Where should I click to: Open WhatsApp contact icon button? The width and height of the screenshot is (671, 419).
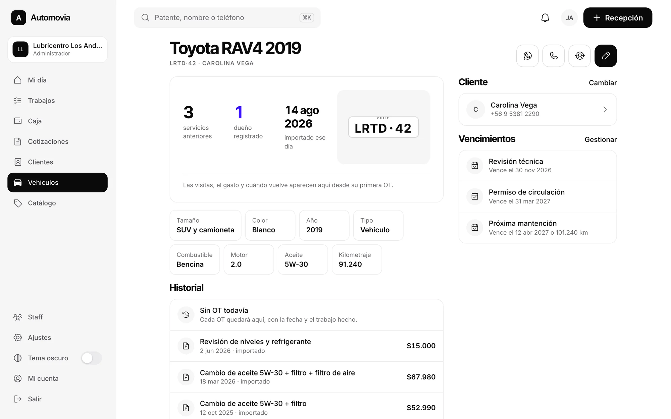527,56
